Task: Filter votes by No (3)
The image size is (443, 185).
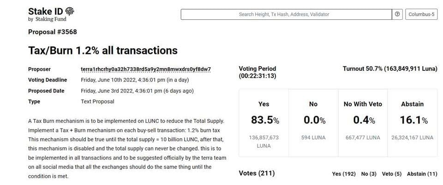Action: pyautogui.click(x=369, y=173)
